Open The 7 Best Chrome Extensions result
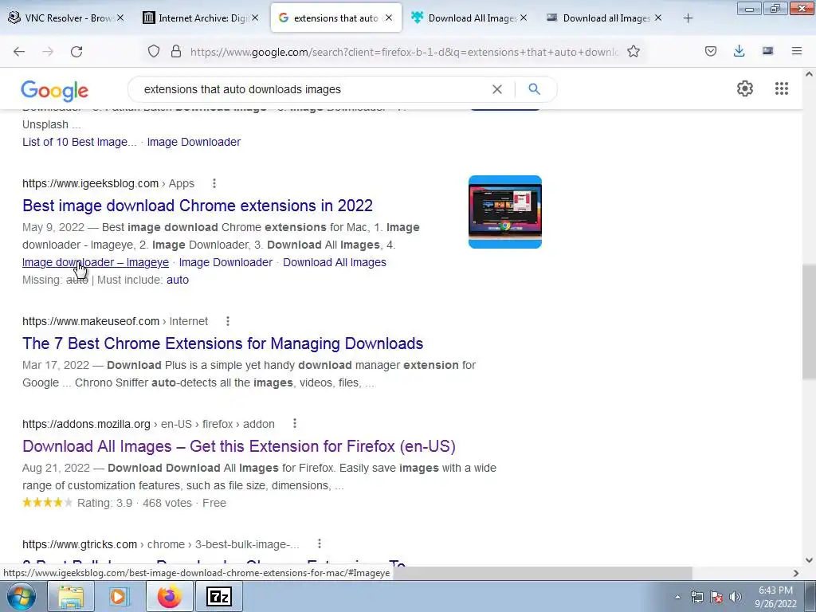 click(x=223, y=343)
